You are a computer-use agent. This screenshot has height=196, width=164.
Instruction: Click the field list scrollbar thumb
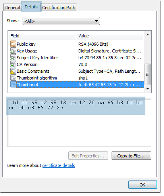point(148,74)
